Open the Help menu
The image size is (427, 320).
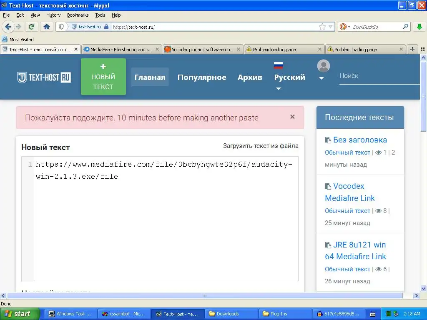pos(116,15)
